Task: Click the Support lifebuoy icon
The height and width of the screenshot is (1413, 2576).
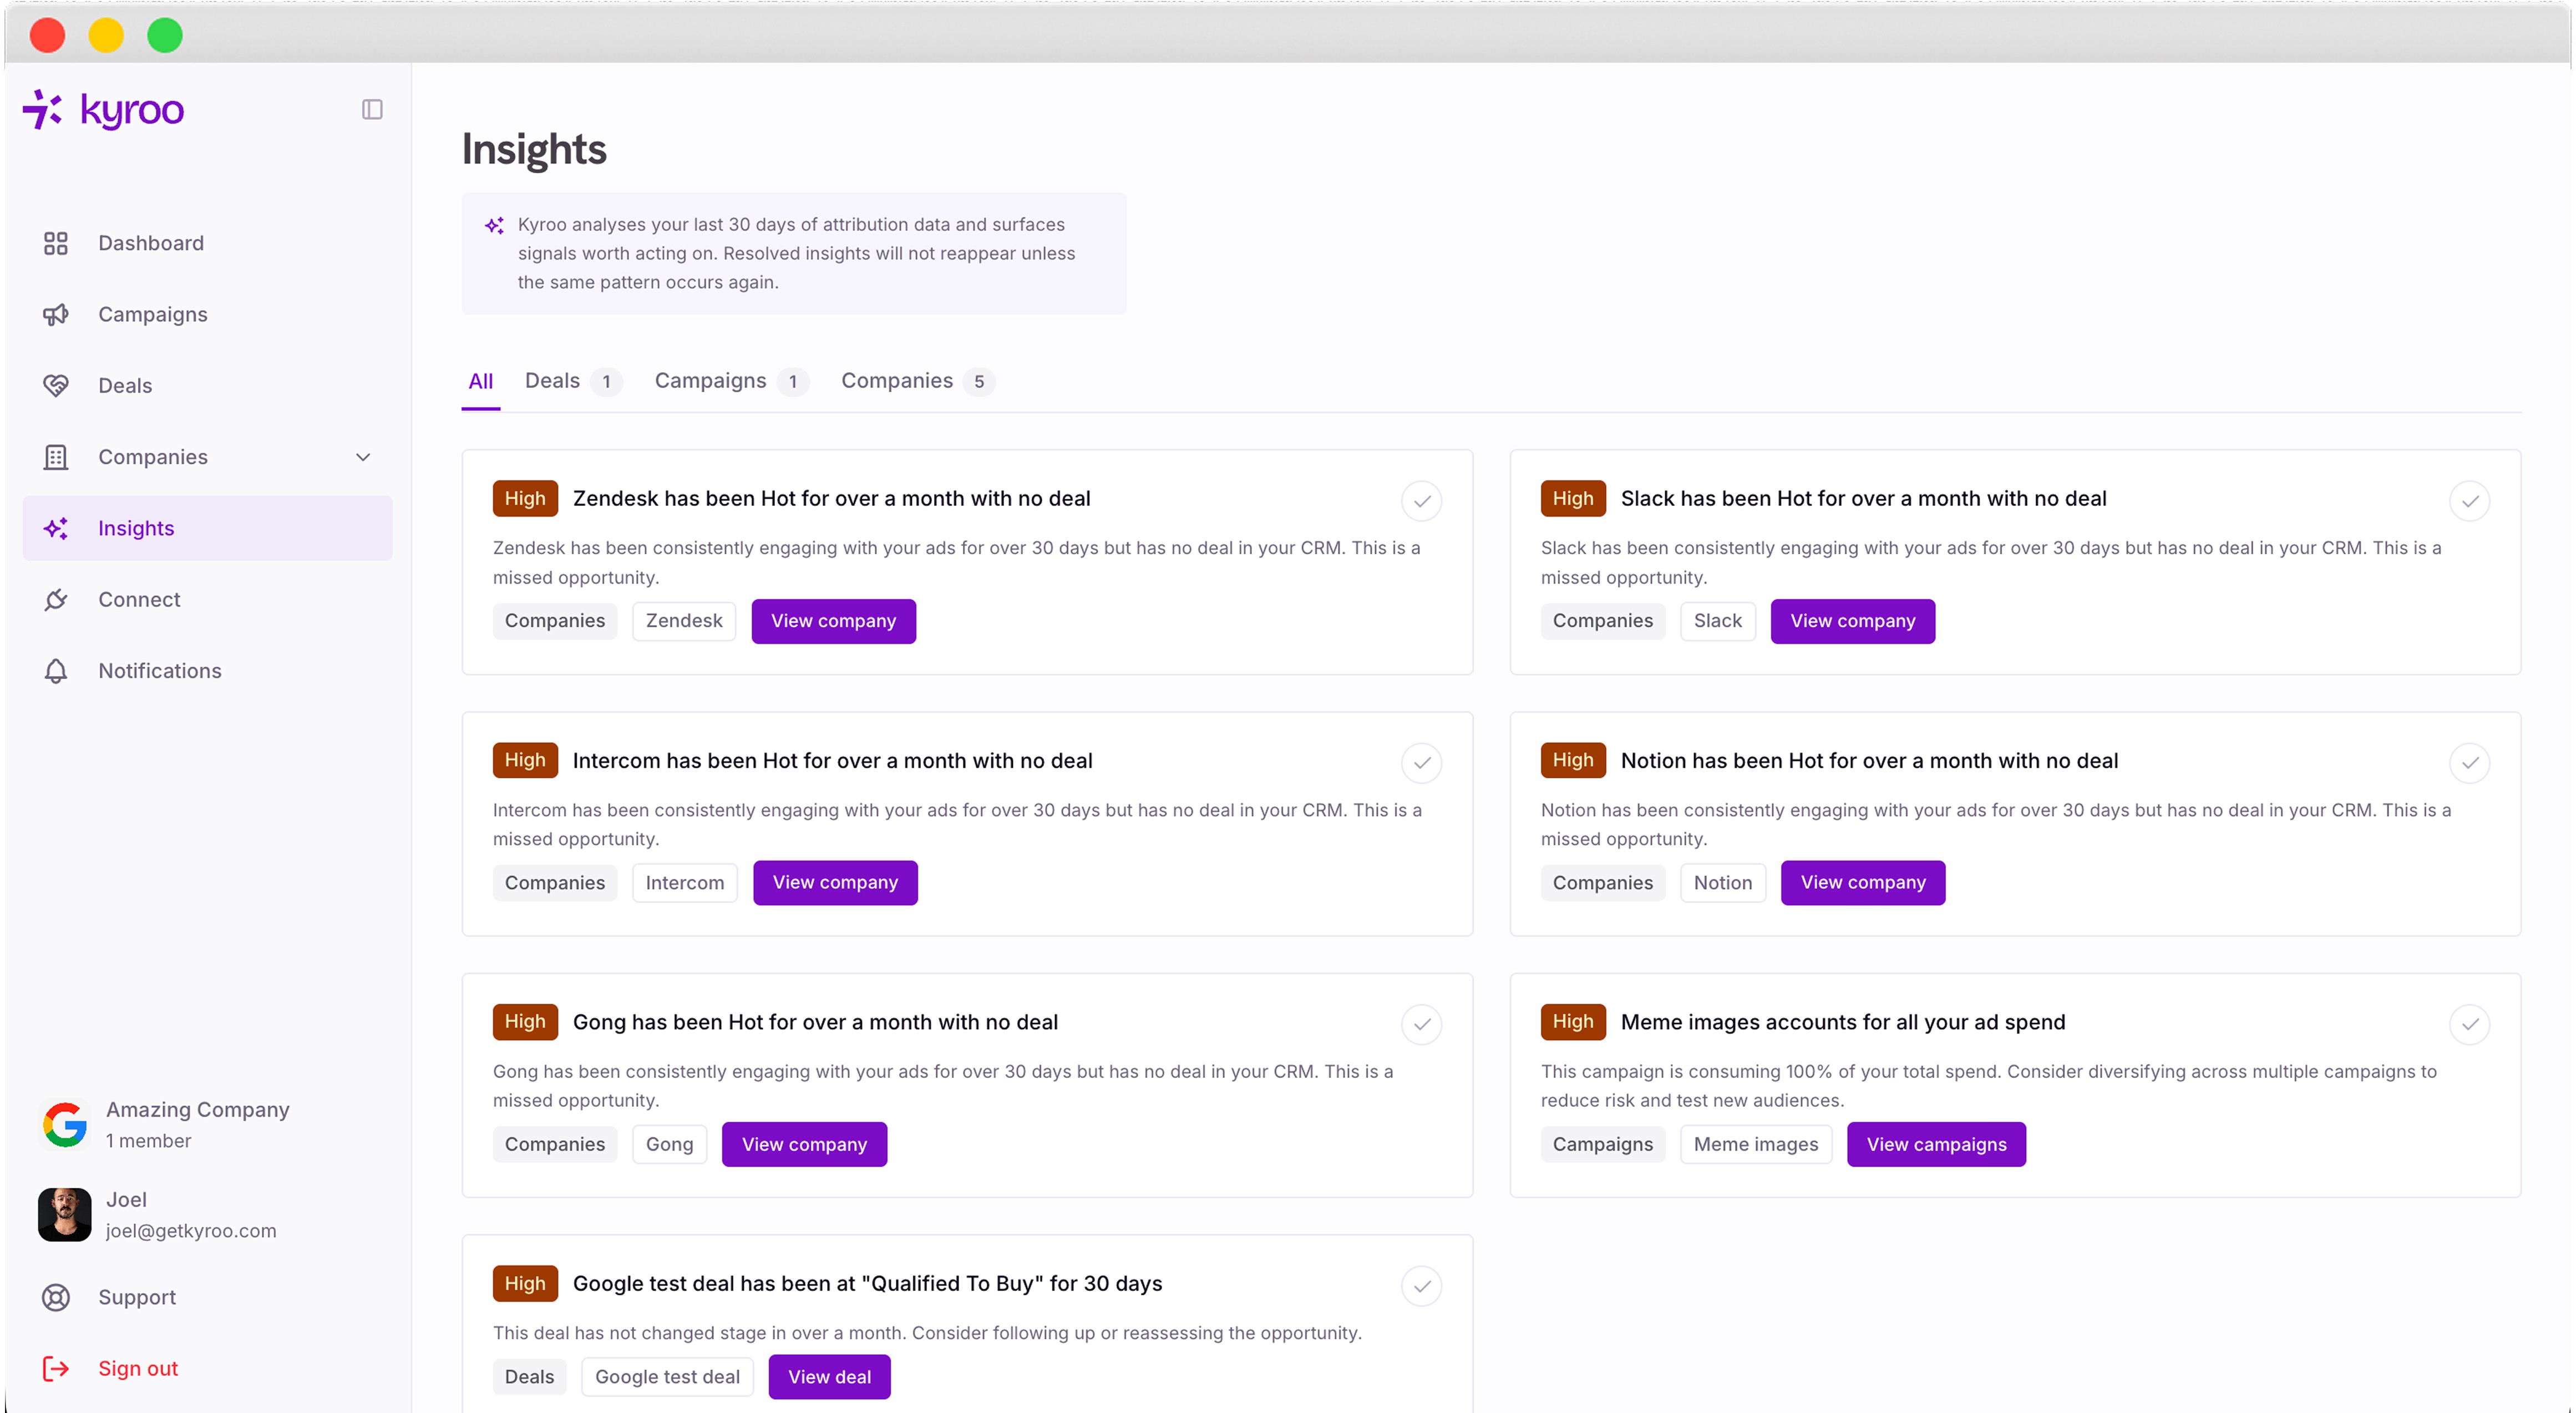Action: [56, 1297]
